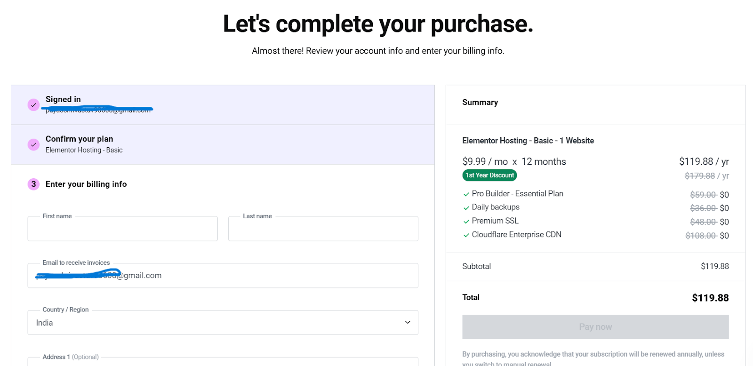The image size is (753, 366).
Task: Click the Confirm your plan checkmark icon
Action: pyautogui.click(x=33, y=144)
